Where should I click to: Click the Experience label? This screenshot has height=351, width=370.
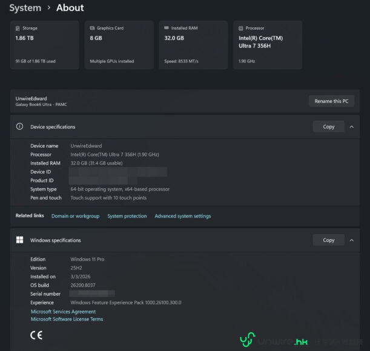pyautogui.click(x=42, y=303)
